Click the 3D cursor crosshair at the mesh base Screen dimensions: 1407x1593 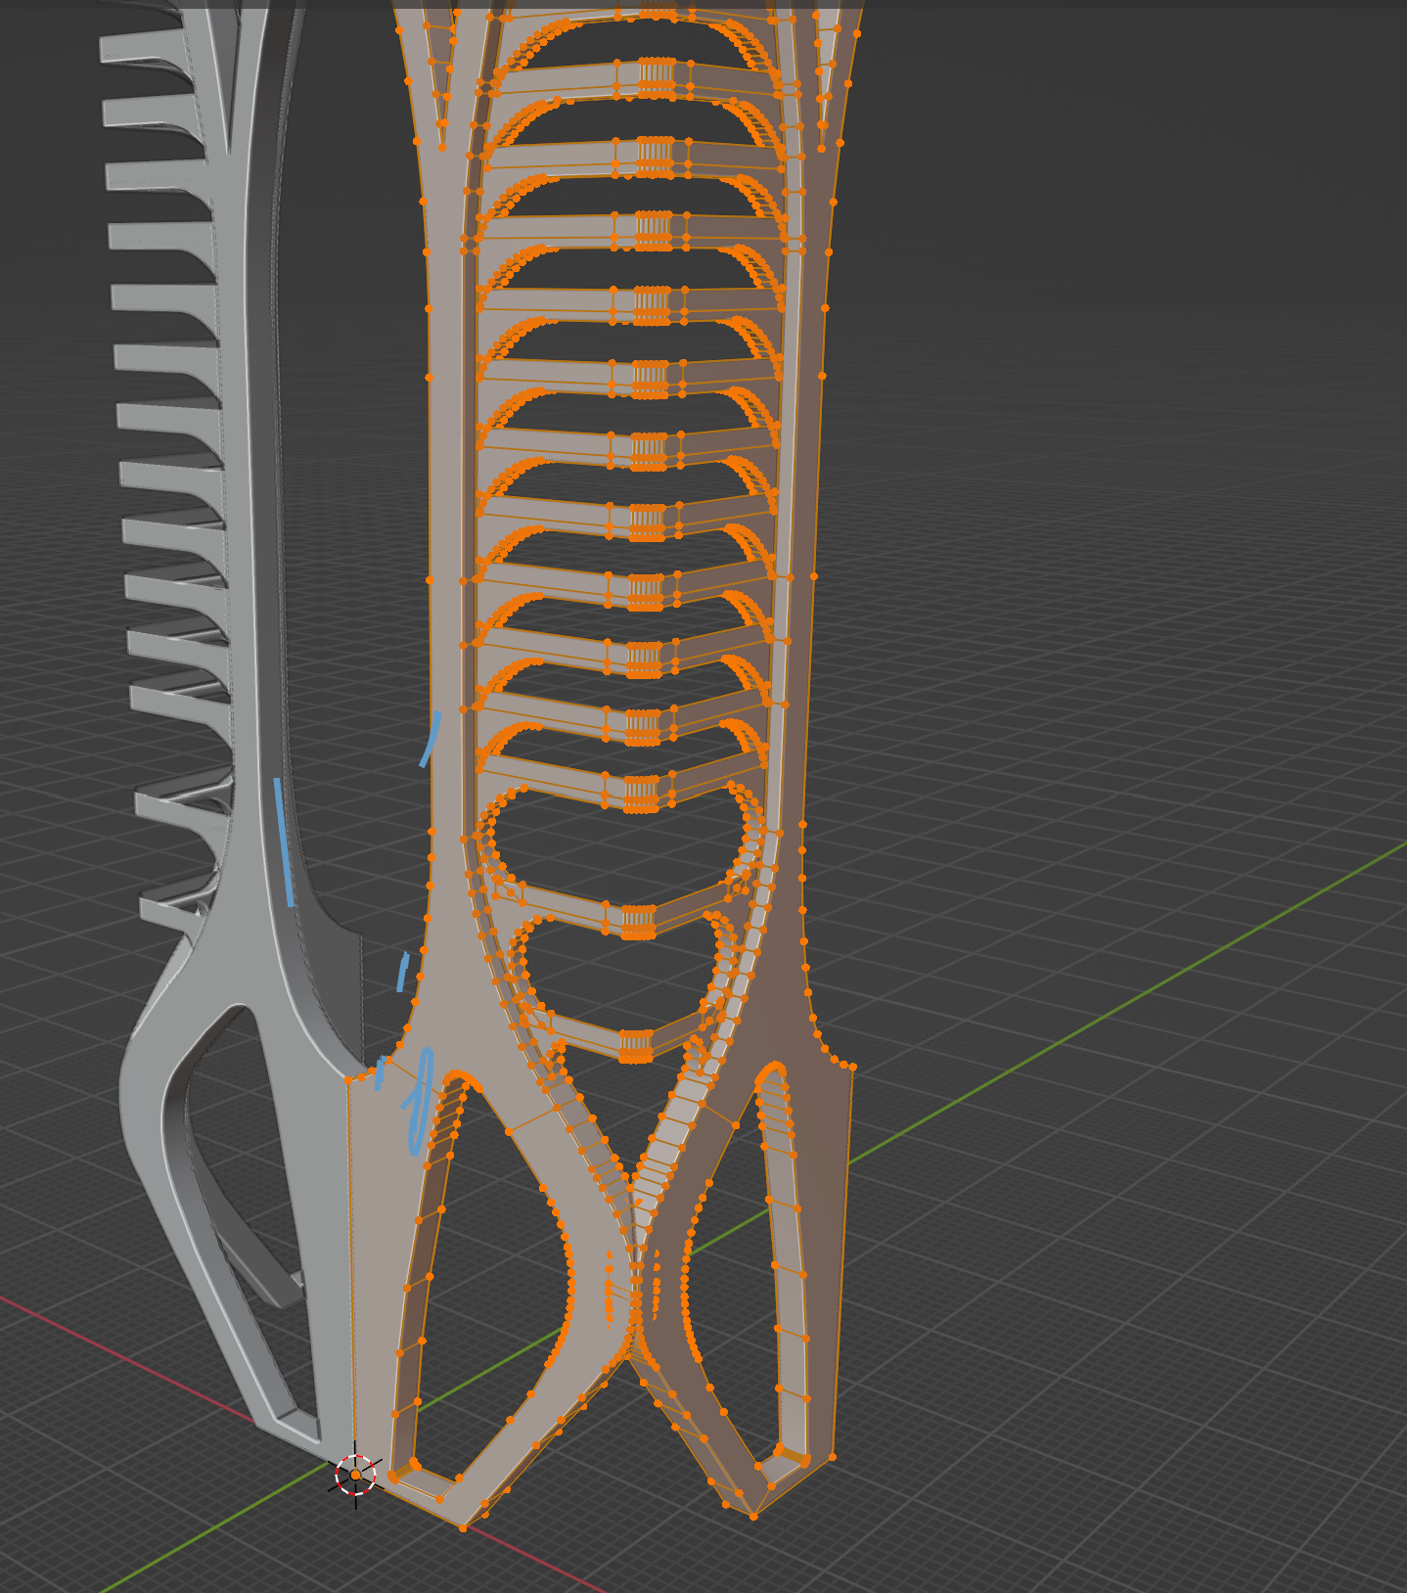(355, 1475)
